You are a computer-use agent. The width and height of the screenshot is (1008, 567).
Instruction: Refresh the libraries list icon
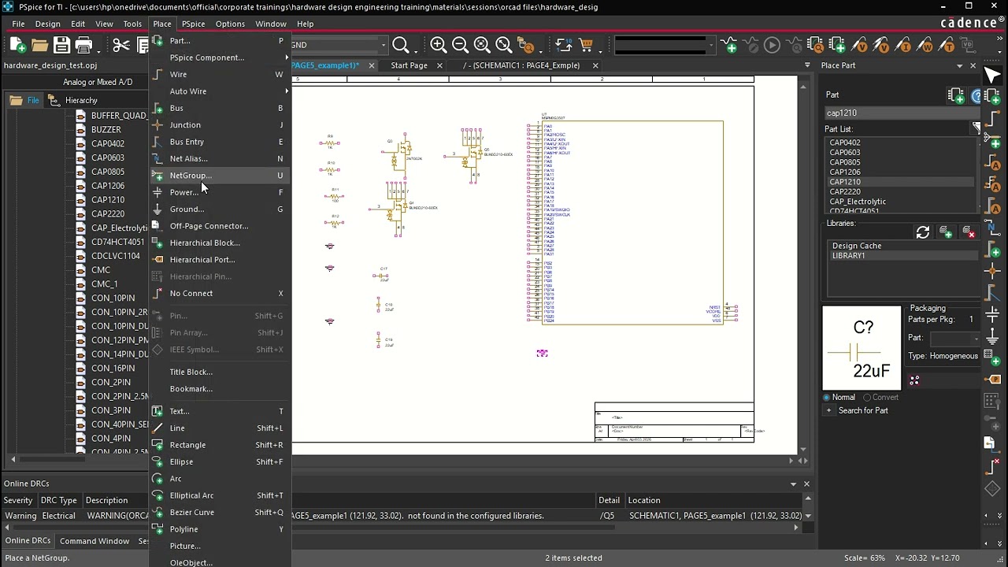[923, 232]
